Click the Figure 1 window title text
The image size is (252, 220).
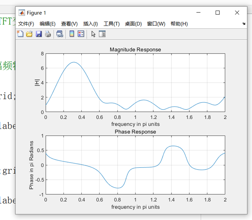pyautogui.click(x=36, y=13)
